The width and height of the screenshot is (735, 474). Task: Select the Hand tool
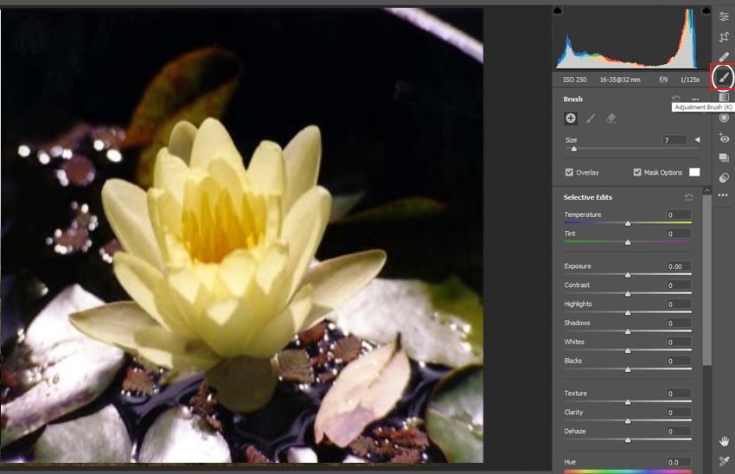(724, 442)
